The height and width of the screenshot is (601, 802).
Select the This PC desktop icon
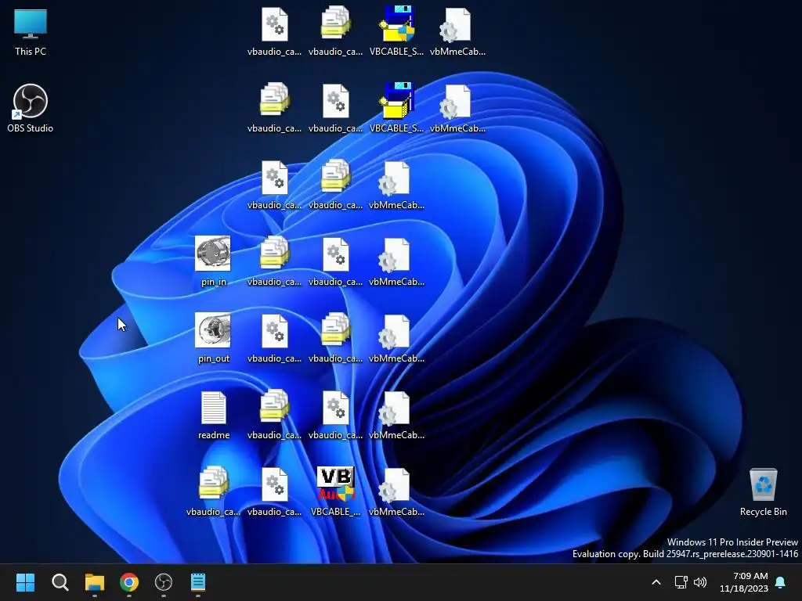[31, 31]
